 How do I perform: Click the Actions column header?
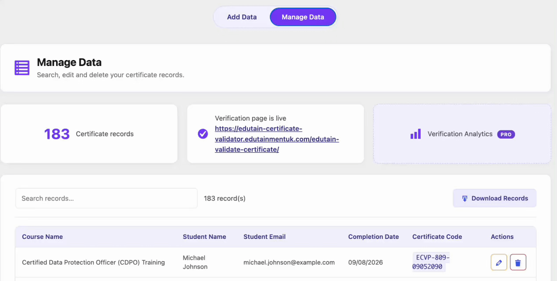click(x=502, y=237)
